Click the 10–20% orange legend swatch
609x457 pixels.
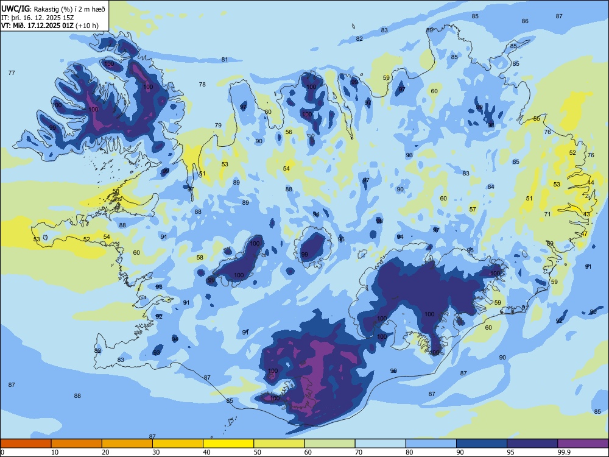coord(77,444)
